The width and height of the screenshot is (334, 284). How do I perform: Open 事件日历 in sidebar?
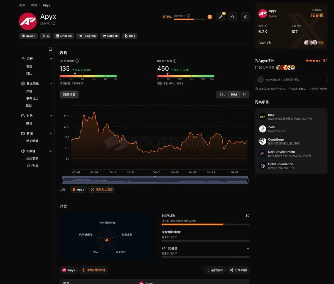(x=32, y=98)
